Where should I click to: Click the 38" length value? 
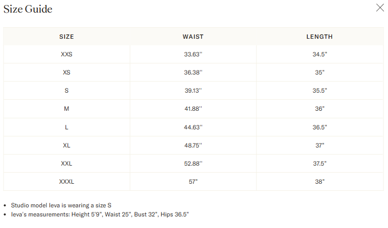[x=319, y=182]
